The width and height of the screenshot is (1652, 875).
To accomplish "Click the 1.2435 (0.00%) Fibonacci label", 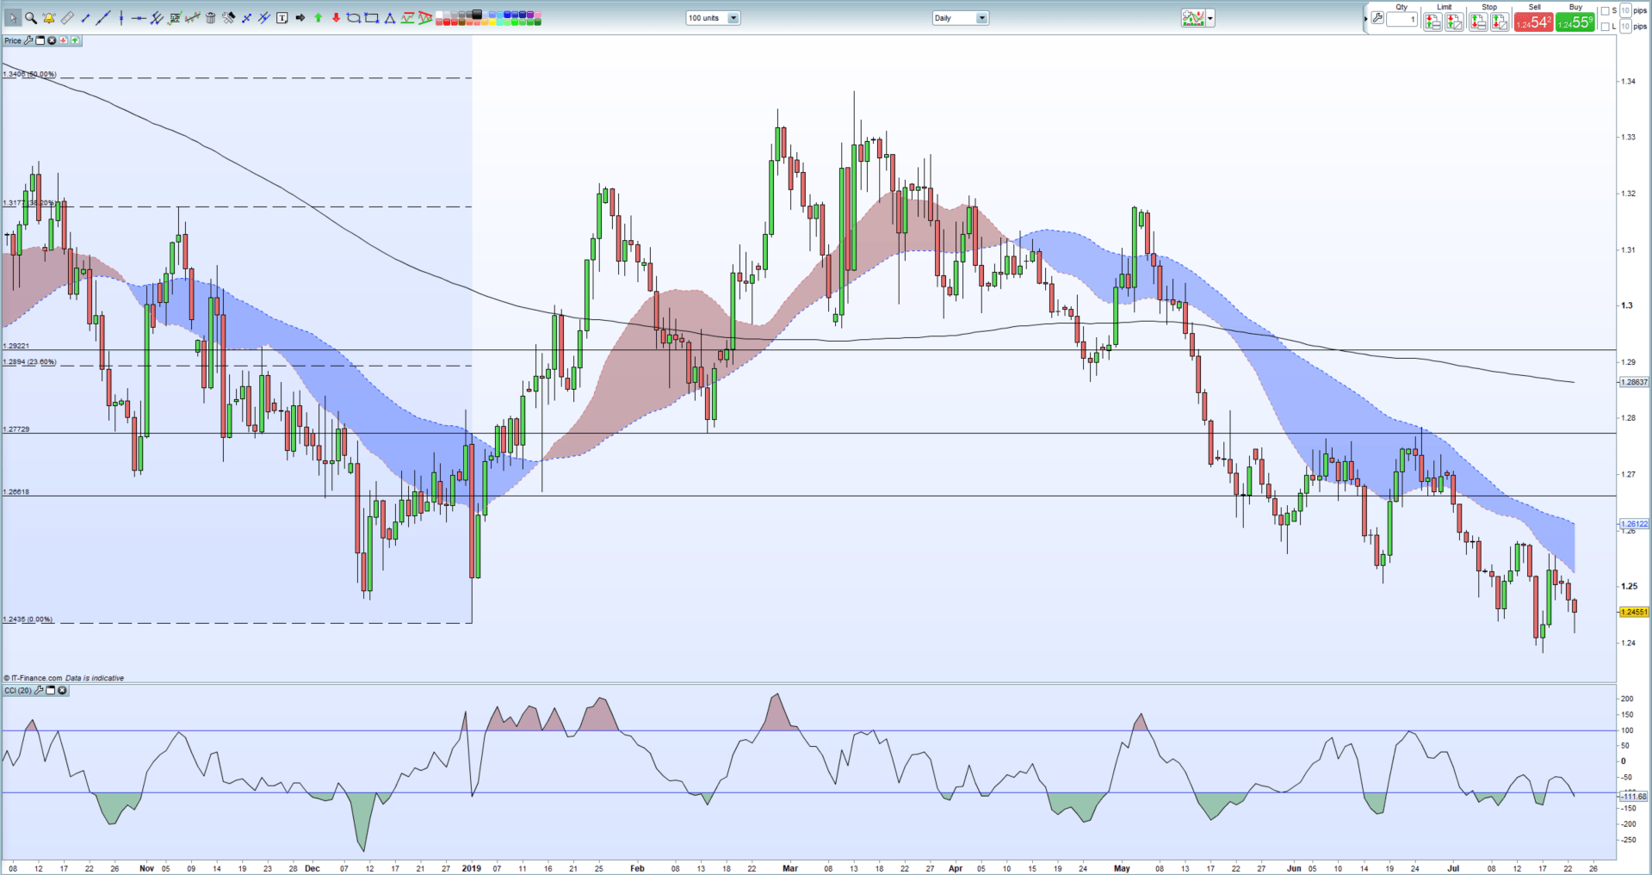I will (x=28, y=619).
